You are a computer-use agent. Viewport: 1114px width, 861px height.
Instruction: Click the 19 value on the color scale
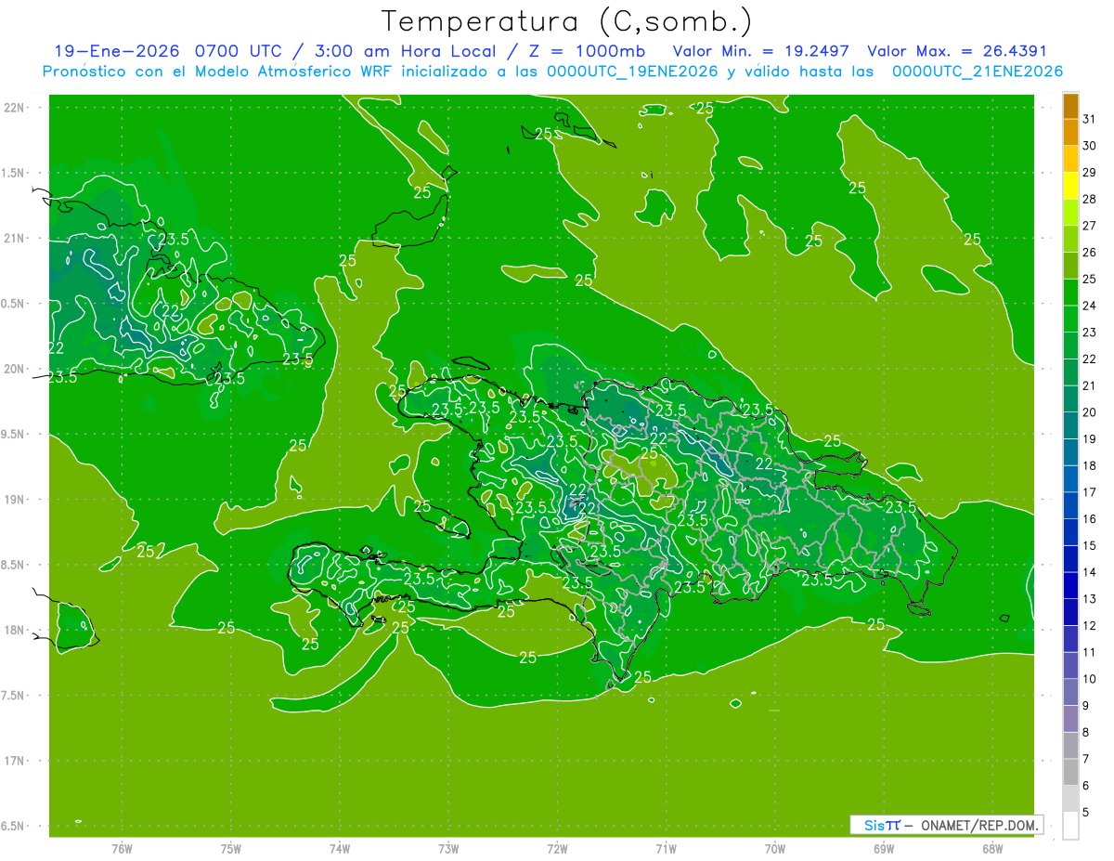[x=1090, y=439]
